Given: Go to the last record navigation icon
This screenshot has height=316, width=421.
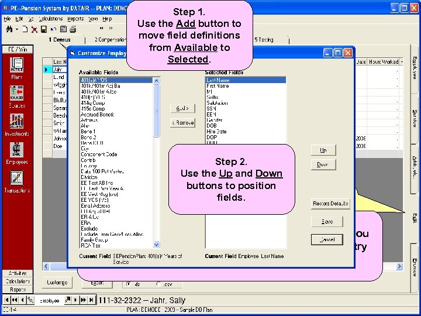Looking at the screenshot, I should [x=91, y=300].
